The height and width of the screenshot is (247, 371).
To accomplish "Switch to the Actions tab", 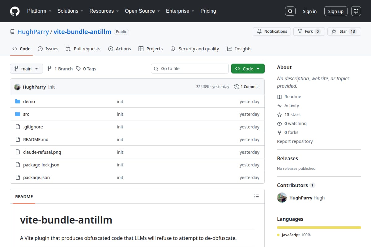I will tap(120, 49).
